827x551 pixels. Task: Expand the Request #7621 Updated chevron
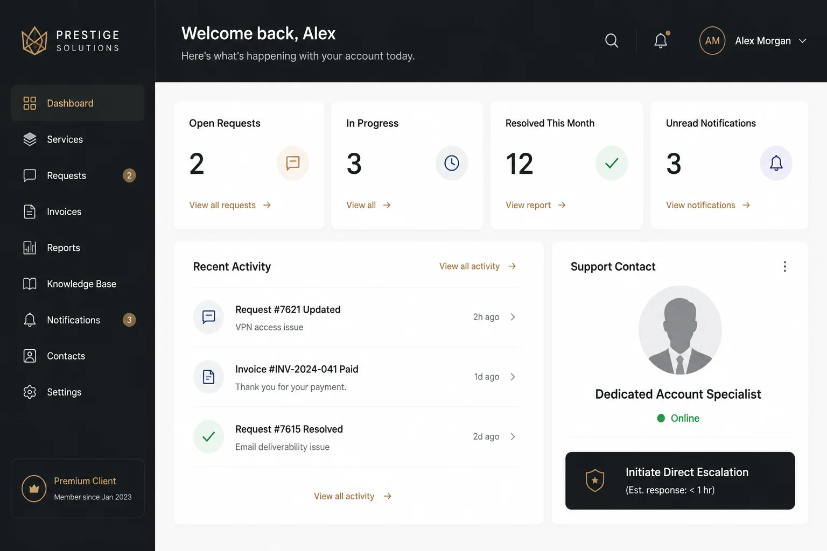pyautogui.click(x=513, y=317)
